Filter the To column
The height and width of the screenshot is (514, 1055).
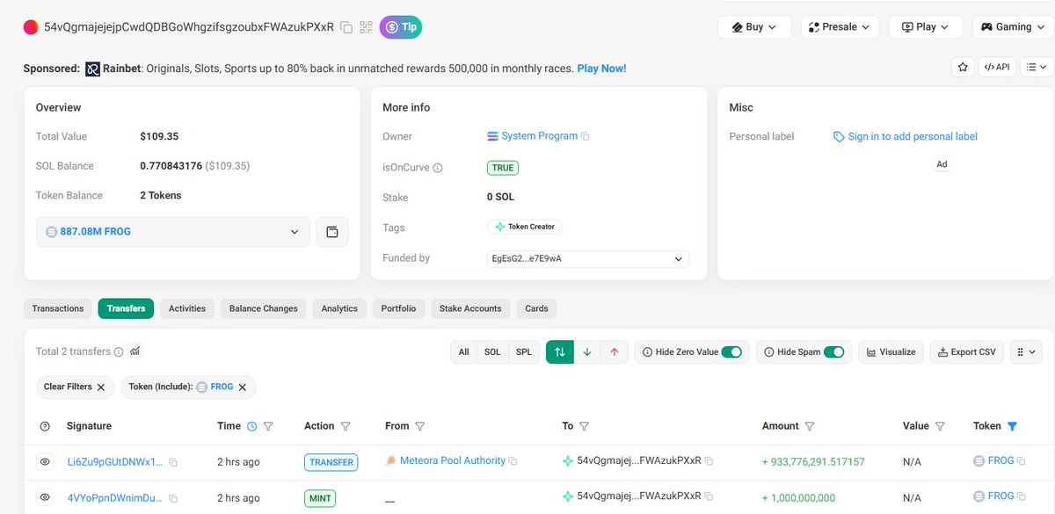pos(584,426)
